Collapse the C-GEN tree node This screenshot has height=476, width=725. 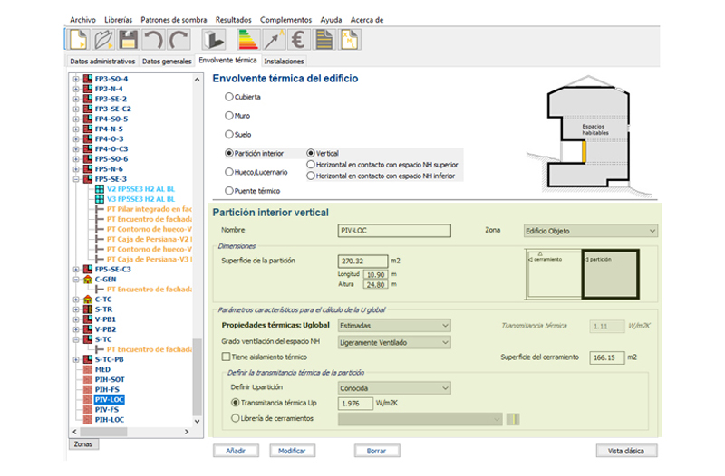coord(76,280)
